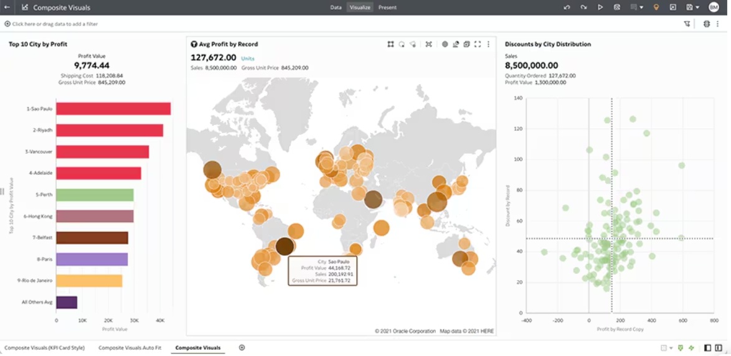Click the left pane collapse handle
The height and width of the screenshot is (356, 731).
(2, 192)
